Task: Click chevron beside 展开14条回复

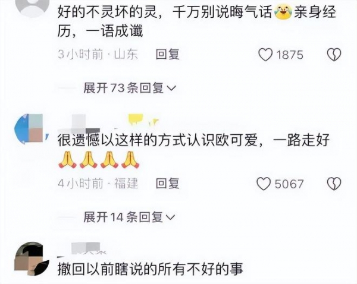Action: [x=170, y=217]
